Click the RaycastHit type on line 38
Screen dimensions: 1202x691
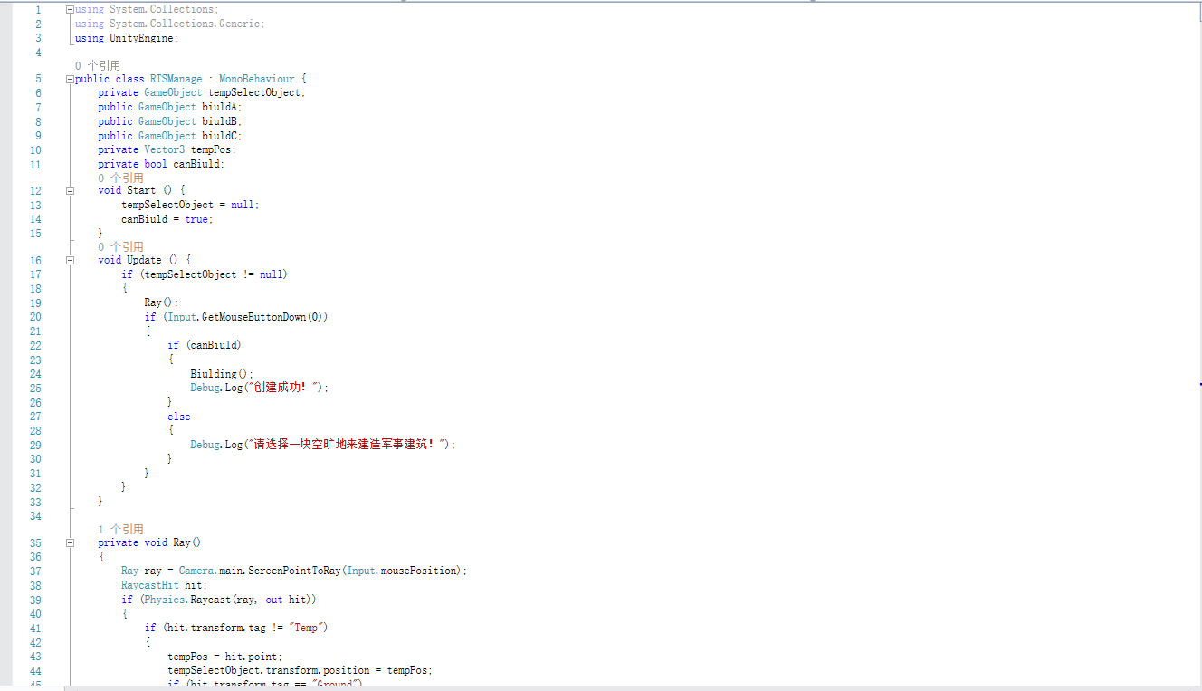coord(150,585)
